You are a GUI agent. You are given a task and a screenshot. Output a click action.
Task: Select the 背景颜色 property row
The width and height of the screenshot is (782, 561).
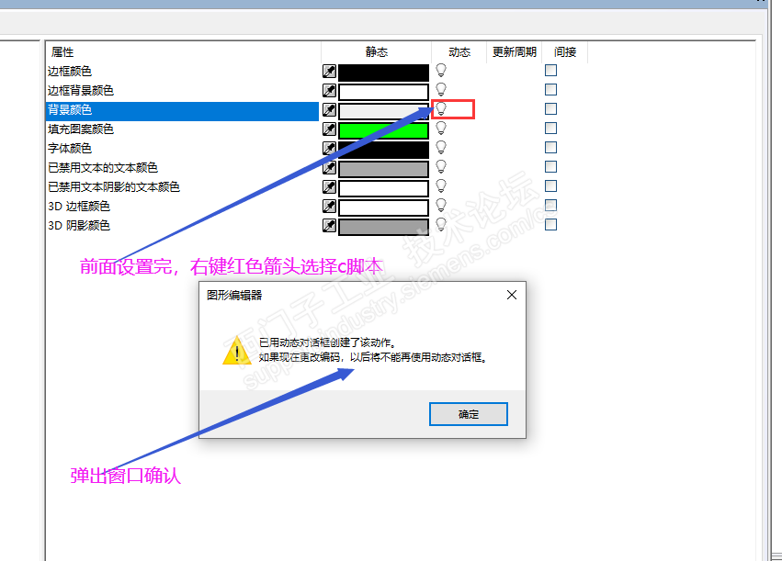click(182, 110)
